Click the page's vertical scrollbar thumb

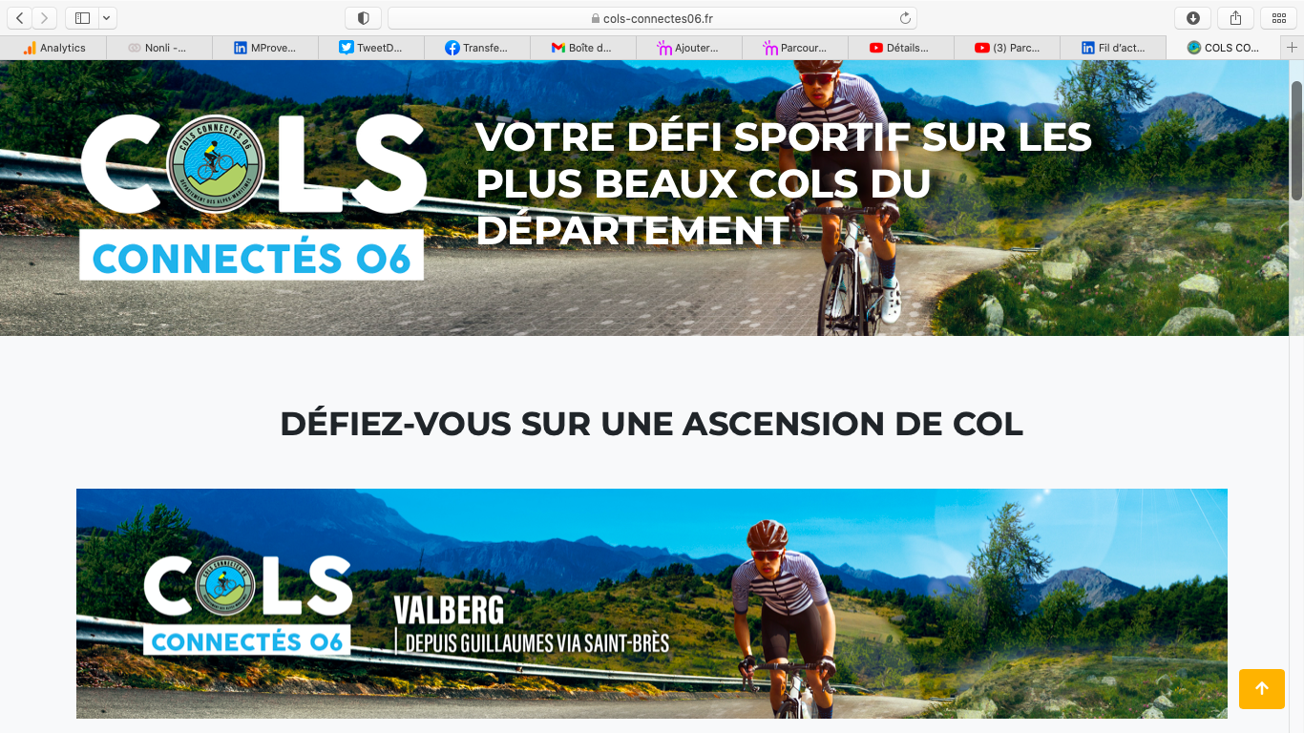click(x=1296, y=141)
